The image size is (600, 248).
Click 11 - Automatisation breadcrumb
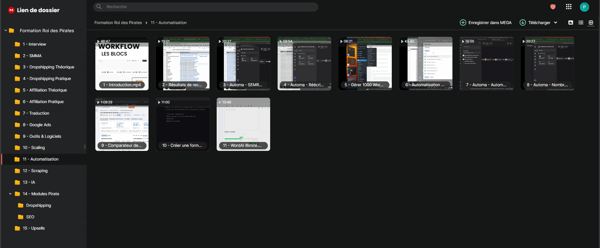[x=169, y=22]
